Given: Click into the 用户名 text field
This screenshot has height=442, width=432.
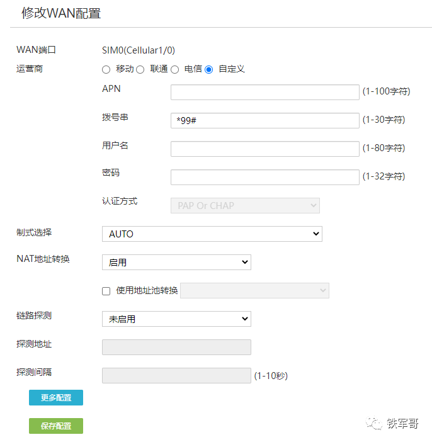Looking at the screenshot, I should pos(264,149).
